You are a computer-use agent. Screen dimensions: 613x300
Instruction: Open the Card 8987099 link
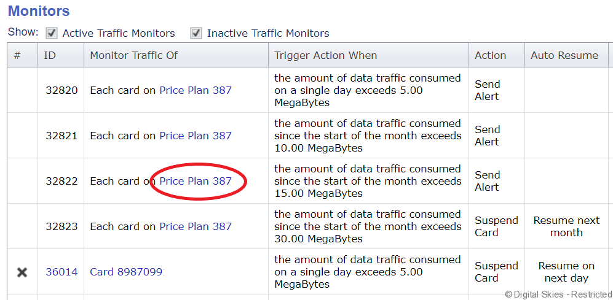pos(127,272)
